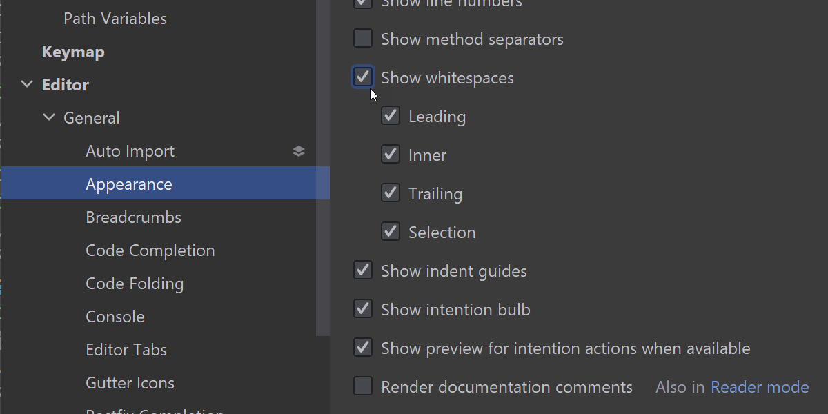Disable Show intention bulb
Image resolution: width=828 pixels, height=414 pixels.
(x=363, y=309)
